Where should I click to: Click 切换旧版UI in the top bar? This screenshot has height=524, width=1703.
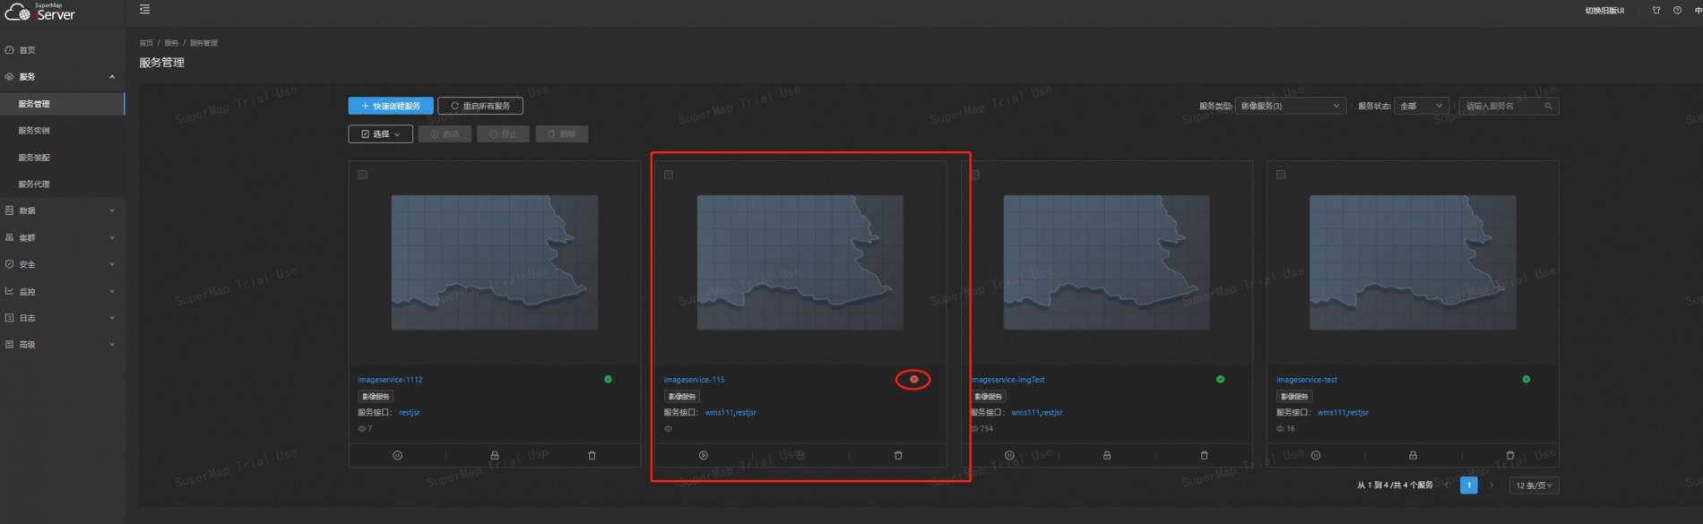coord(1604,11)
